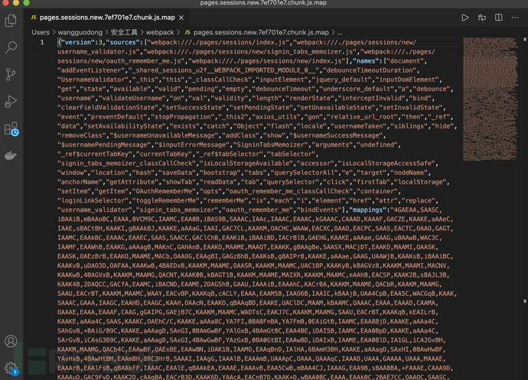Image resolution: width=528 pixels, height=380 pixels.
Task: Click the Run Code play button
Action: [x=464, y=17]
